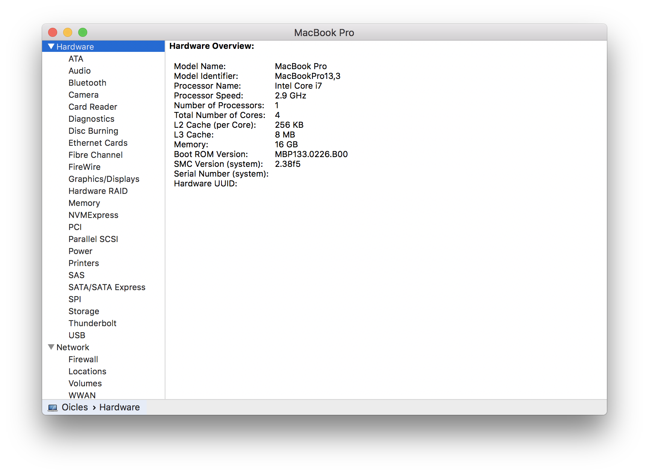The height and width of the screenshot is (475, 649).
Task: Click the Hardware UUID label
Action: click(205, 183)
